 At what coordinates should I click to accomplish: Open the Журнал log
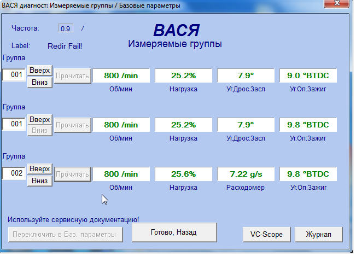pyautogui.click(x=318, y=234)
